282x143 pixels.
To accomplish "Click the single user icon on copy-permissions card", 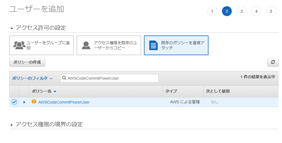I will [86, 45].
